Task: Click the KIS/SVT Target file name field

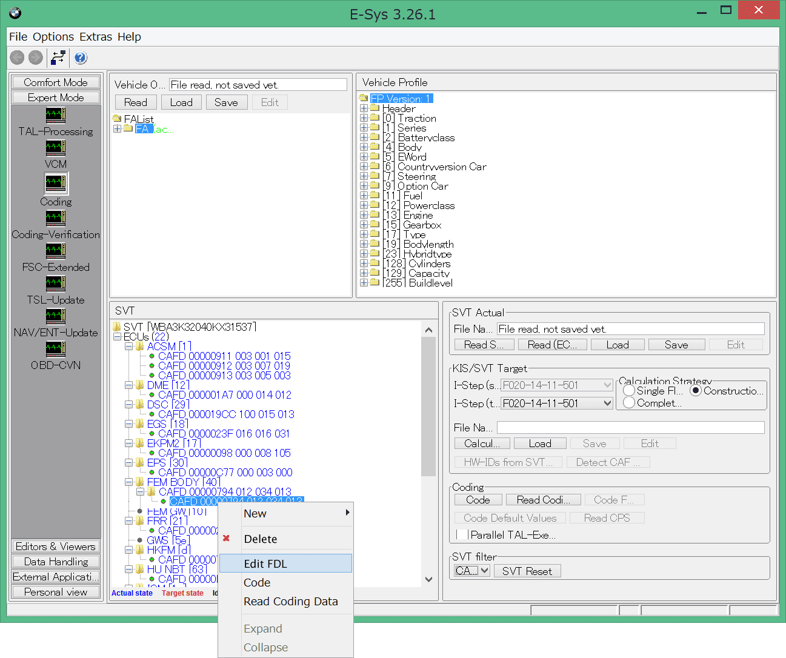Action: click(x=630, y=428)
